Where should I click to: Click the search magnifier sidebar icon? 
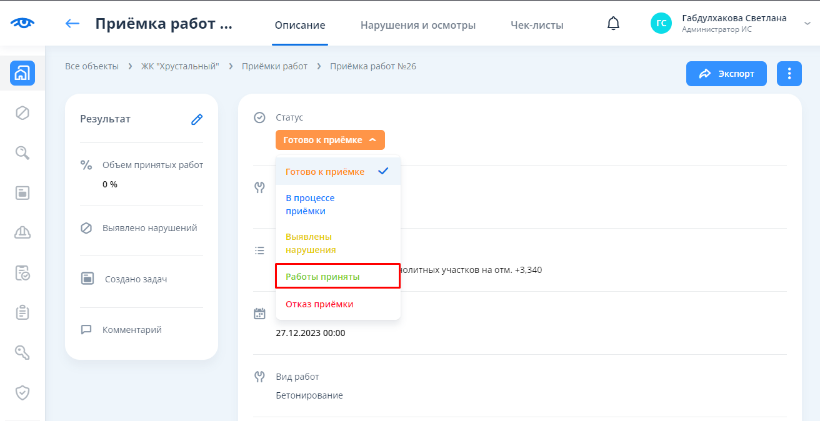(x=22, y=153)
